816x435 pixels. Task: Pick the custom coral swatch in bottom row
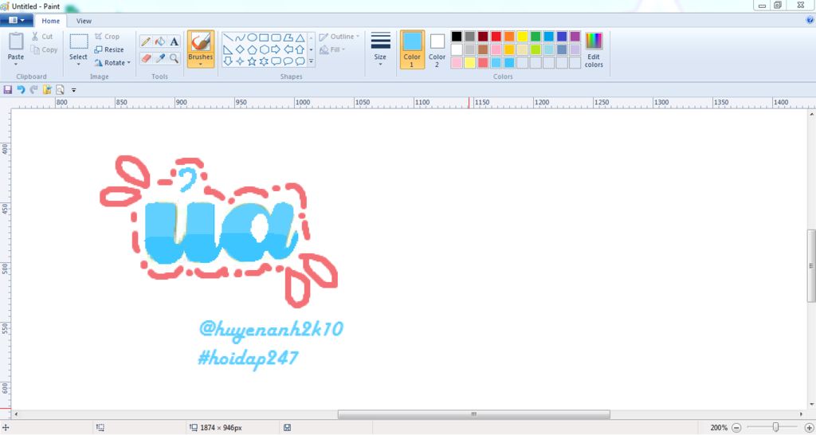[x=483, y=62]
